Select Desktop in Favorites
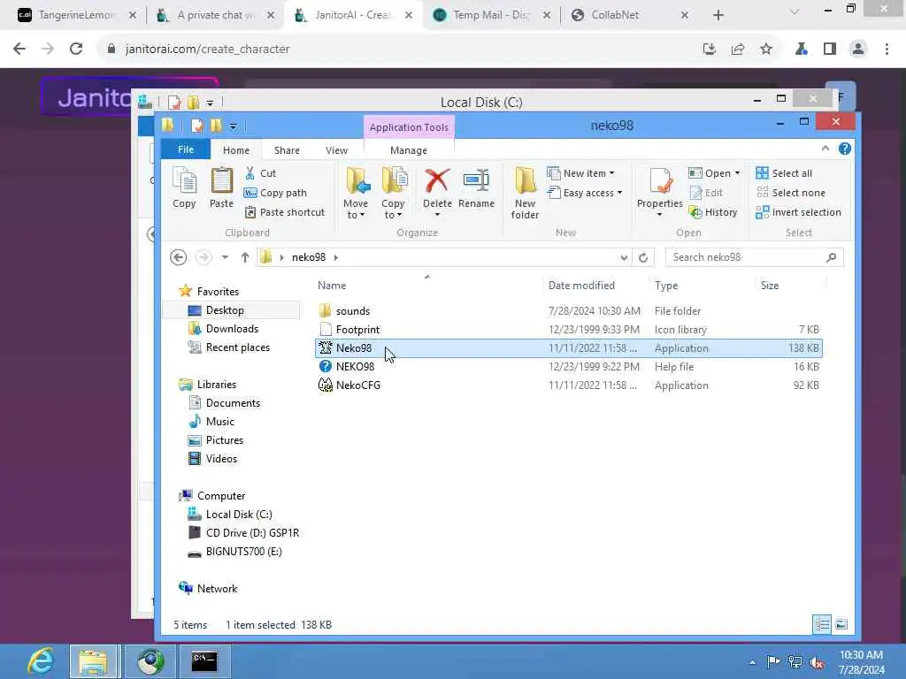Image resolution: width=906 pixels, height=679 pixels. (x=225, y=310)
